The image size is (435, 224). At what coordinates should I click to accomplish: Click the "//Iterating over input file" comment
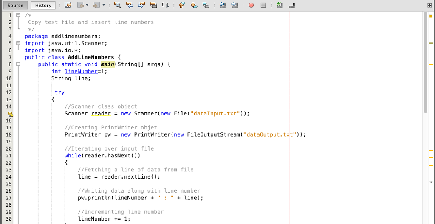click(x=109, y=148)
